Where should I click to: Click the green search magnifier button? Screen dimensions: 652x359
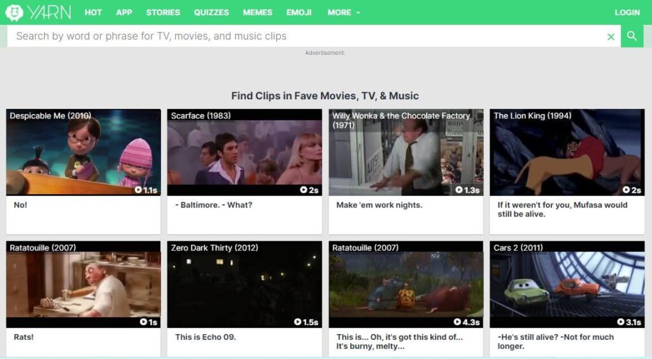coord(632,36)
